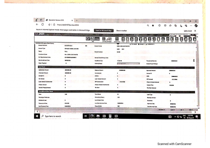The height and width of the screenshot is (148, 210).
Task: Click the address bar URL field
Action: coord(68,25)
